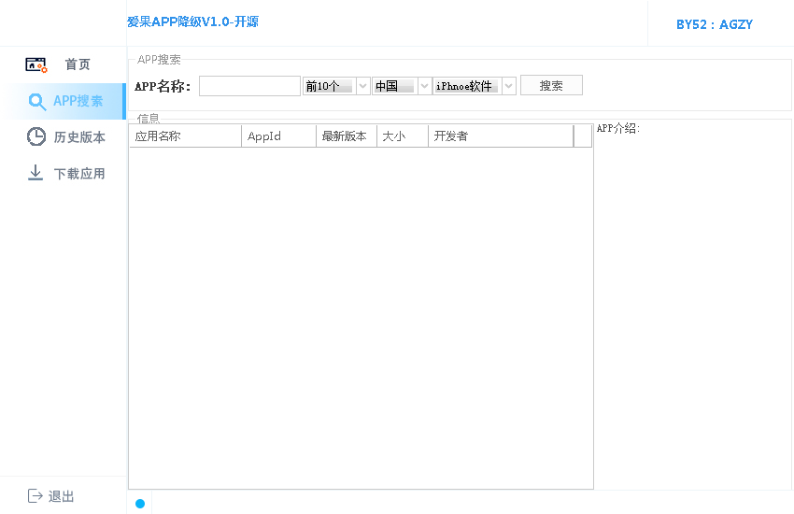The width and height of the screenshot is (794, 514).
Task: Click the 开发者 column header
Action: [502, 136]
